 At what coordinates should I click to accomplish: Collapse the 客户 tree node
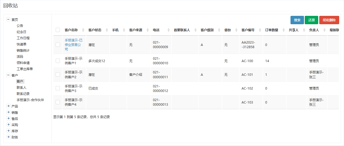point(8,75)
